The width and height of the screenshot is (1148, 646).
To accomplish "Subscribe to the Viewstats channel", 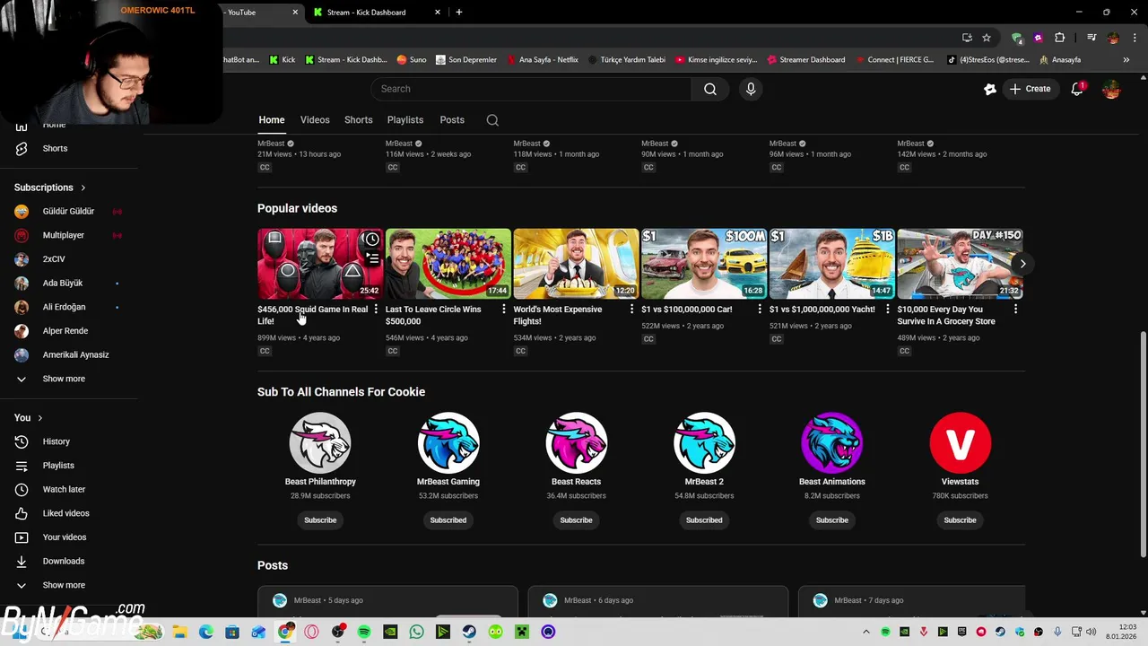I will 961,520.
